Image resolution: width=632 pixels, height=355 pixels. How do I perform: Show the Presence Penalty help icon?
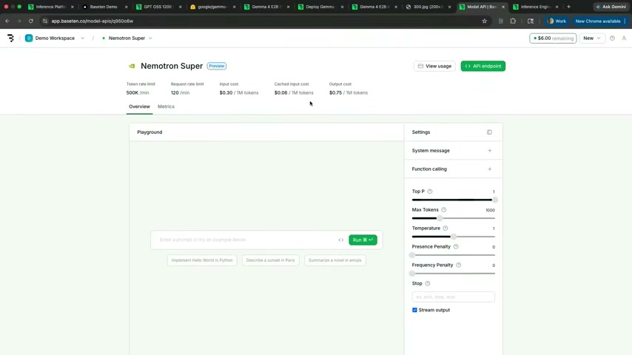[456, 246]
